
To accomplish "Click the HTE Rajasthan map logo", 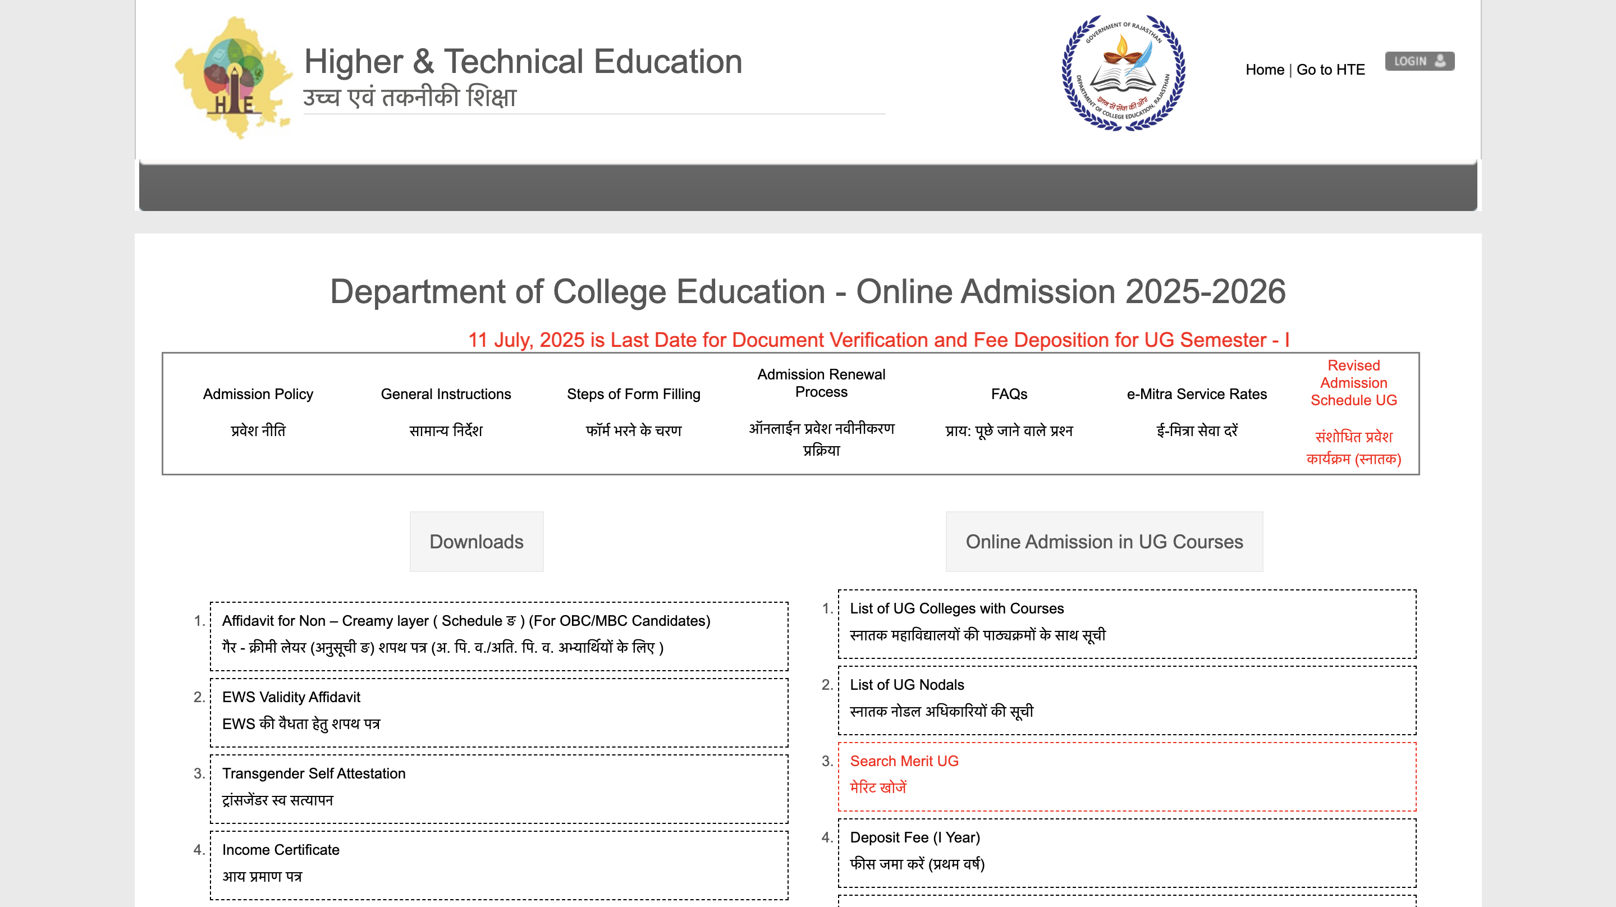I will click(234, 77).
